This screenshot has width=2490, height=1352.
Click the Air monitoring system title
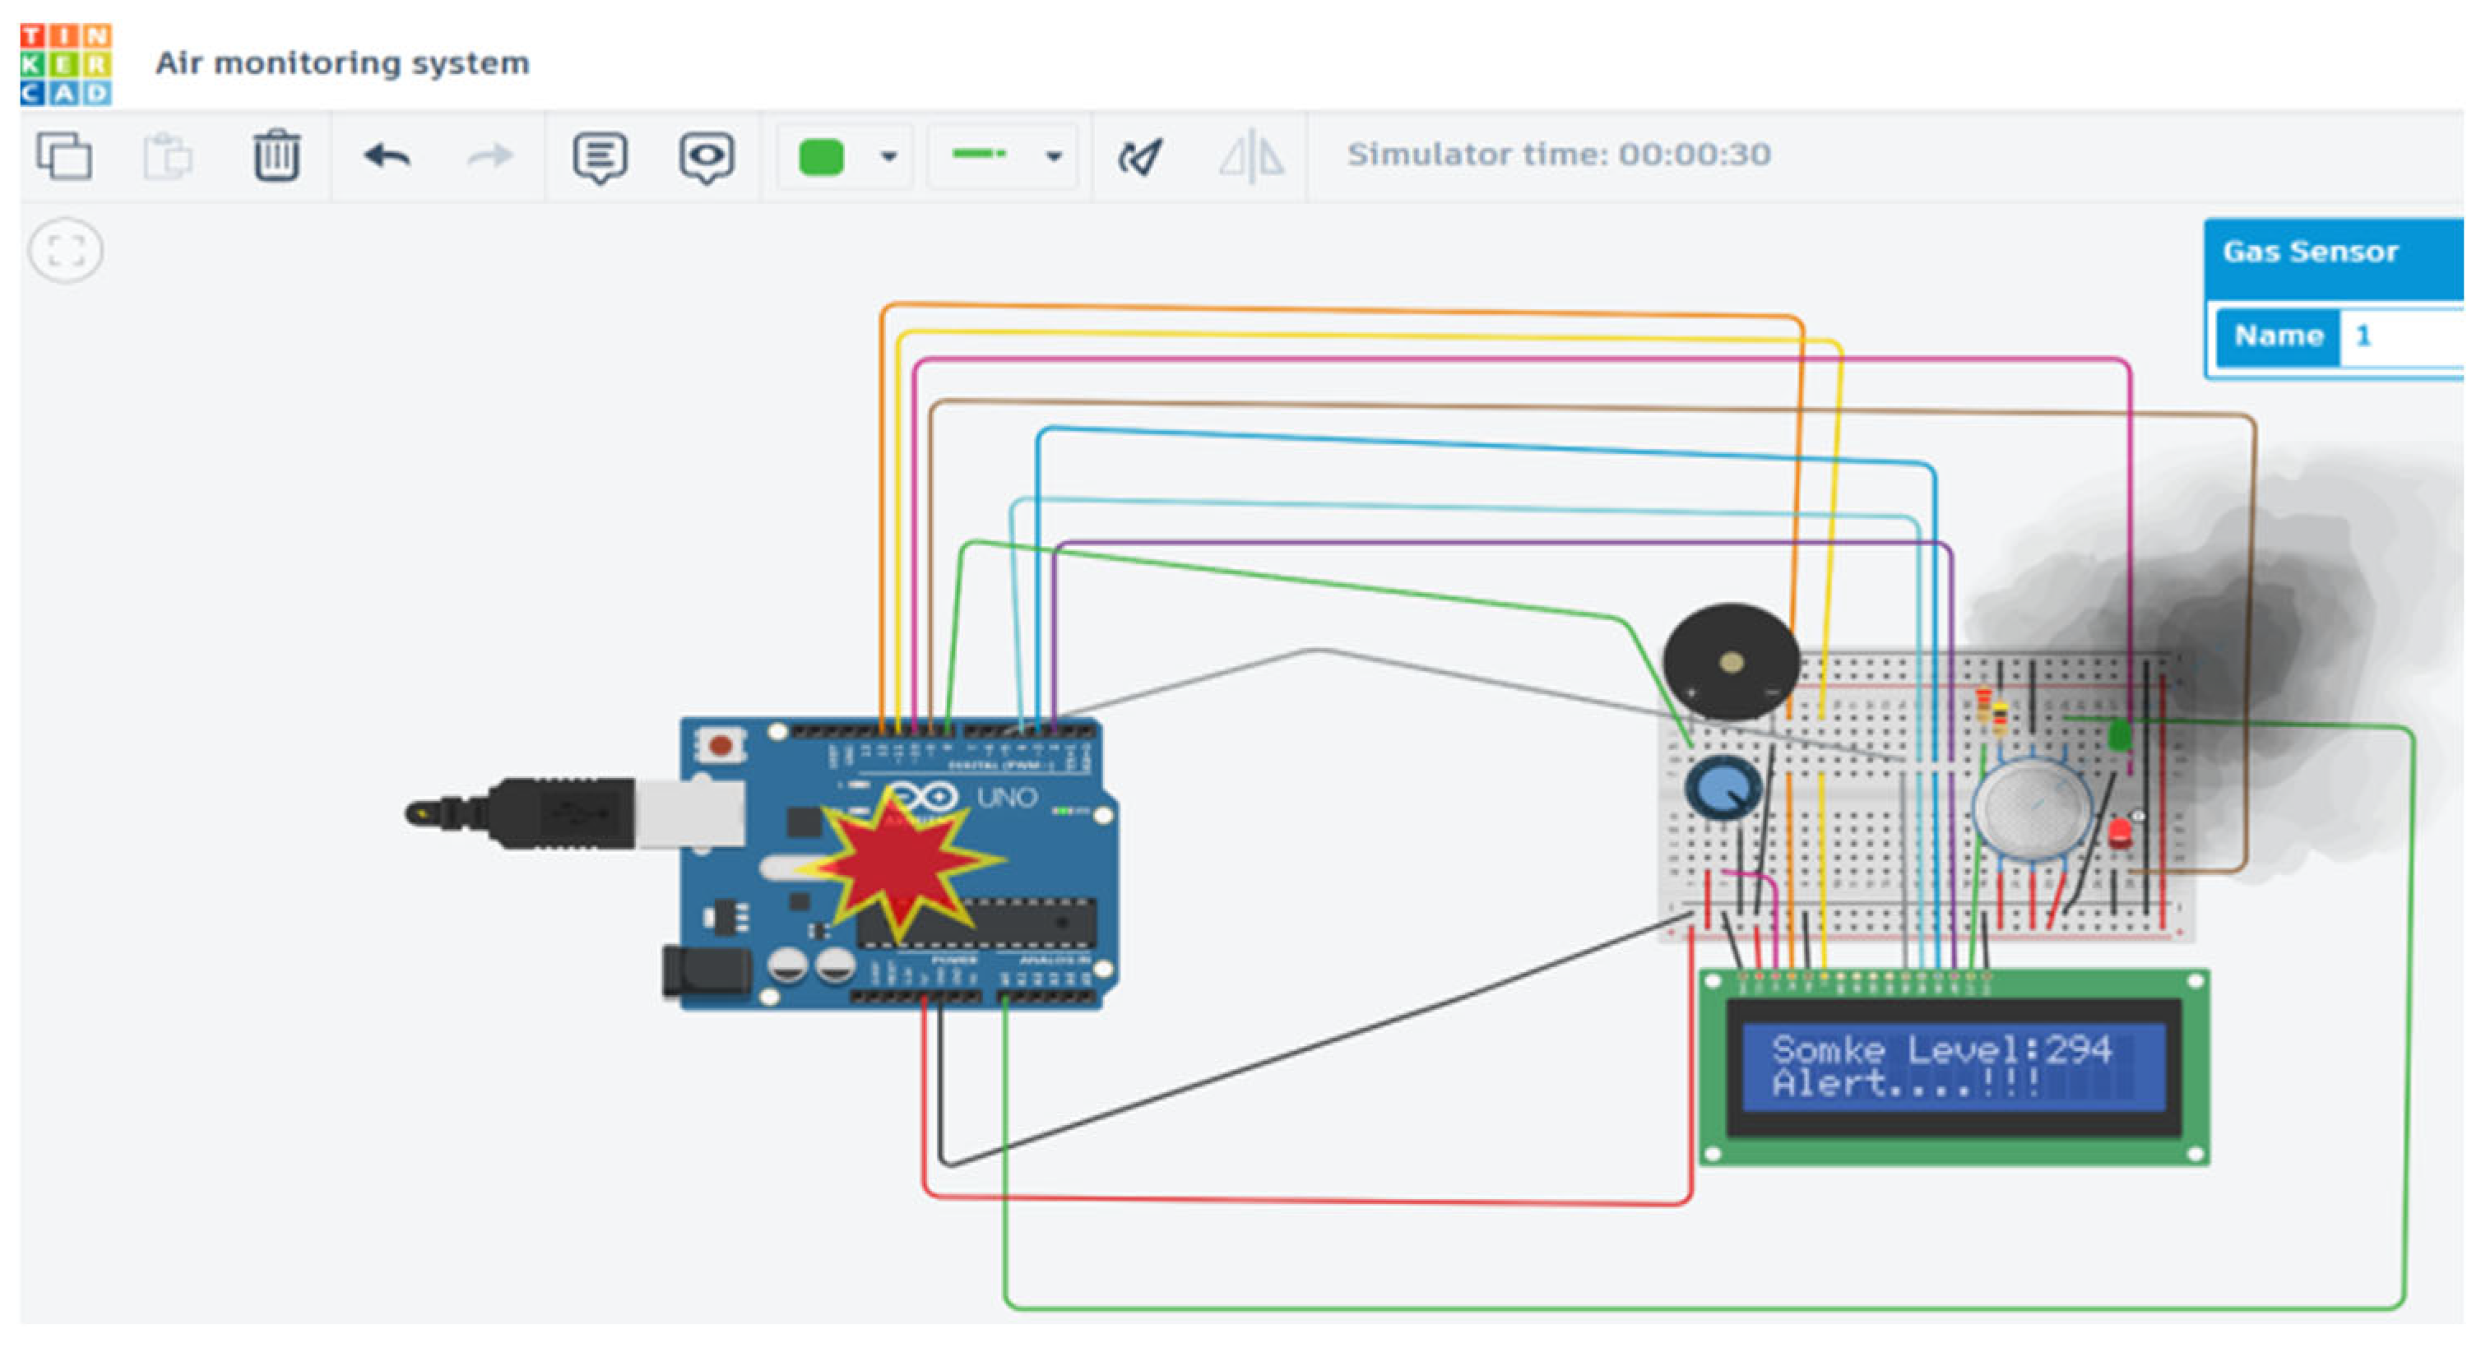[x=342, y=64]
